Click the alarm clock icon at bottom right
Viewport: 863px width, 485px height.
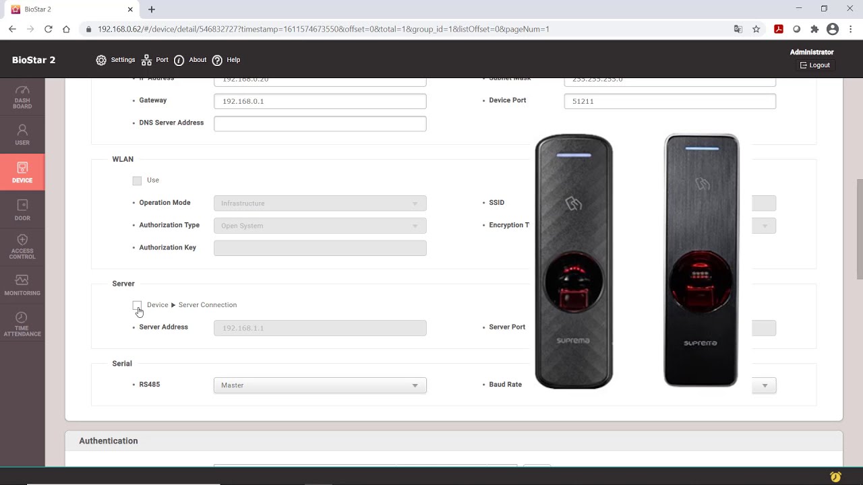(x=836, y=477)
